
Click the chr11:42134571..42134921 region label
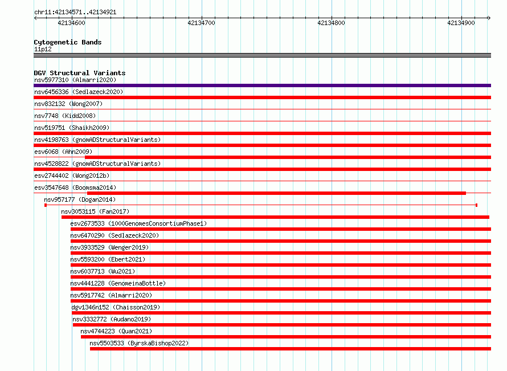pyautogui.click(x=75, y=13)
